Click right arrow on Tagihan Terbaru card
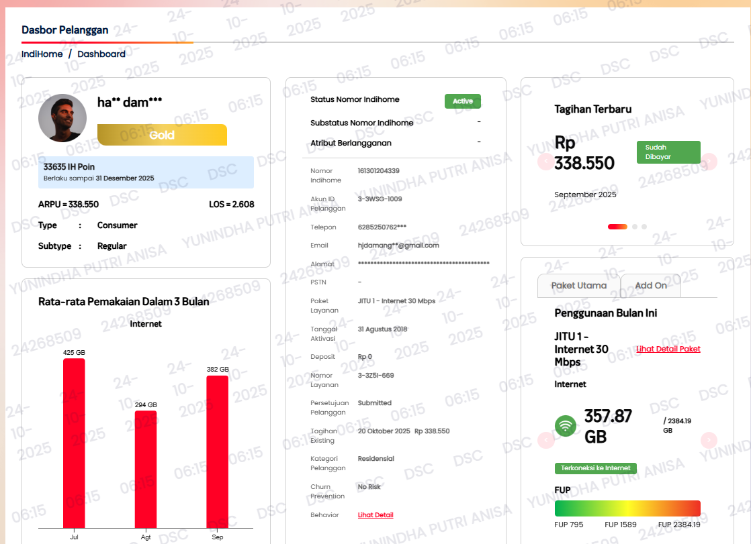 pyautogui.click(x=709, y=162)
